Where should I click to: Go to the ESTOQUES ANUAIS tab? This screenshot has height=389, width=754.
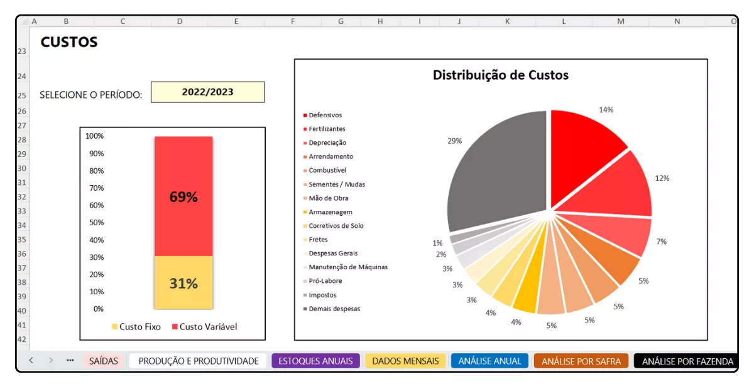(x=315, y=361)
